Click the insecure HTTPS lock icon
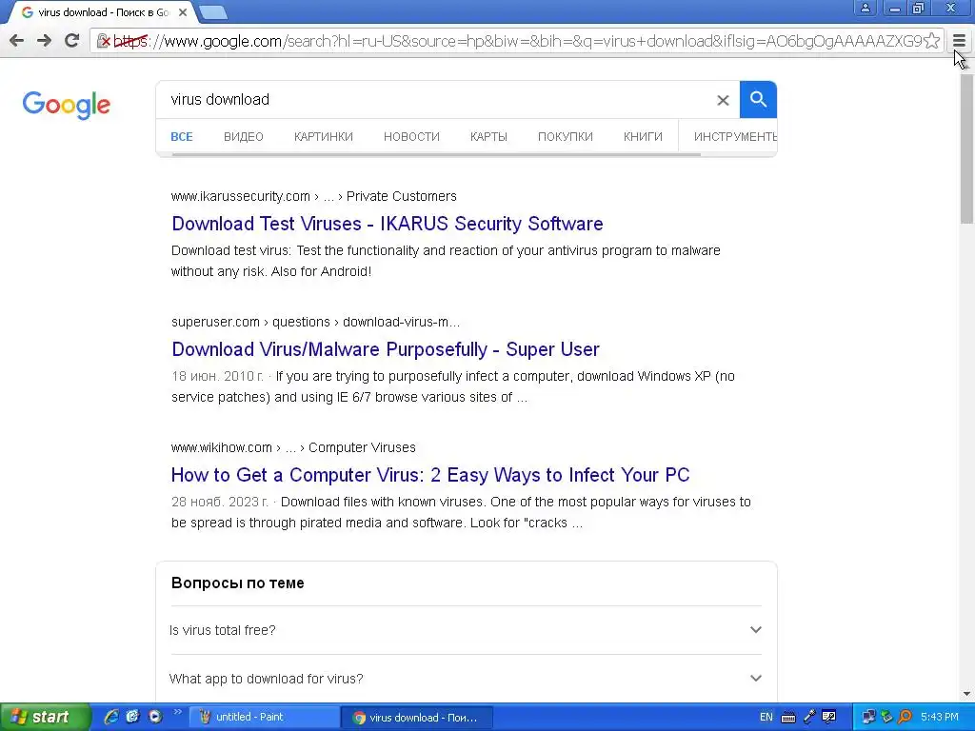Screen dimensions: 975x731 point(104,41)
